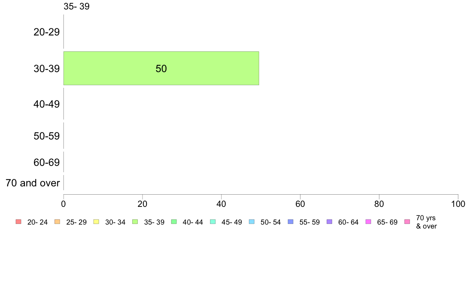Image resolution: width=469 pixels, height=290 pixels.
Task: Click the 40-49 axis category label
Action: point(47,104)
